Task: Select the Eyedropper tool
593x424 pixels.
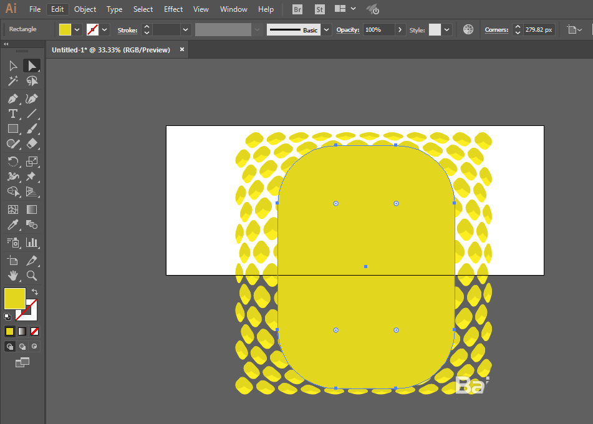Action: pyautogui.click(x=13, y=224)
